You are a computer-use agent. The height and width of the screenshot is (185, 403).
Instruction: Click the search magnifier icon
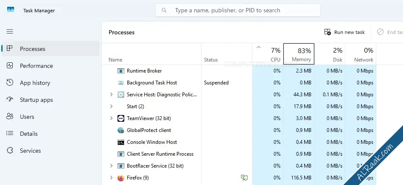click(164, 10)
